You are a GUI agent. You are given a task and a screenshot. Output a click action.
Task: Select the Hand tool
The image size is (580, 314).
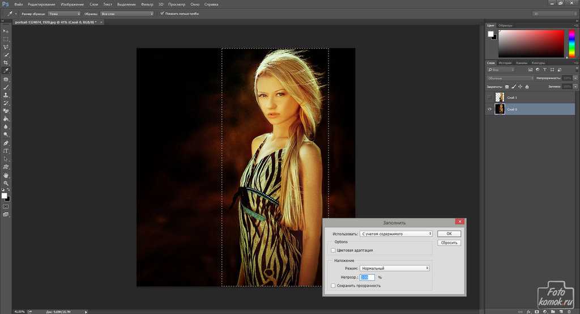coord(6,176)
